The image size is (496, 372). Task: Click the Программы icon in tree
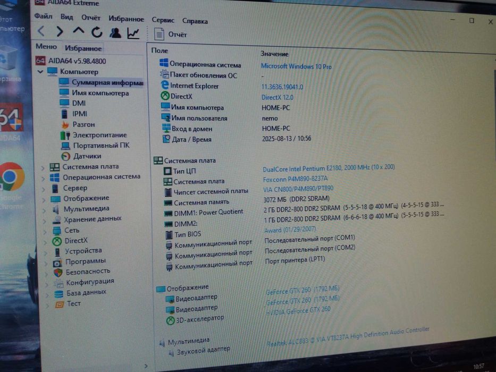tap(57, 263)
